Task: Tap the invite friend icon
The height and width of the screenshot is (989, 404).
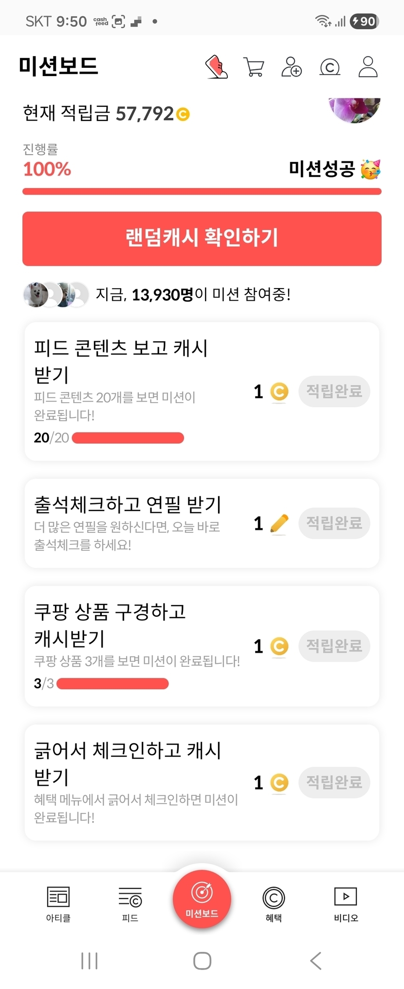Action: (x=292, y=67)
